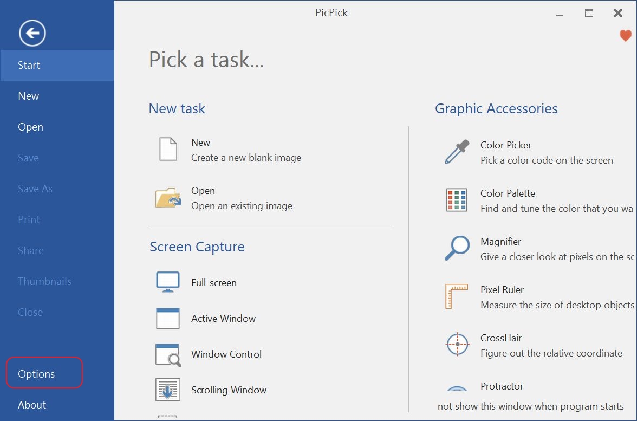Viewport: 637px width, 421px height.
Task: Click the 'Protractor' label
Action: pos(502,386)
